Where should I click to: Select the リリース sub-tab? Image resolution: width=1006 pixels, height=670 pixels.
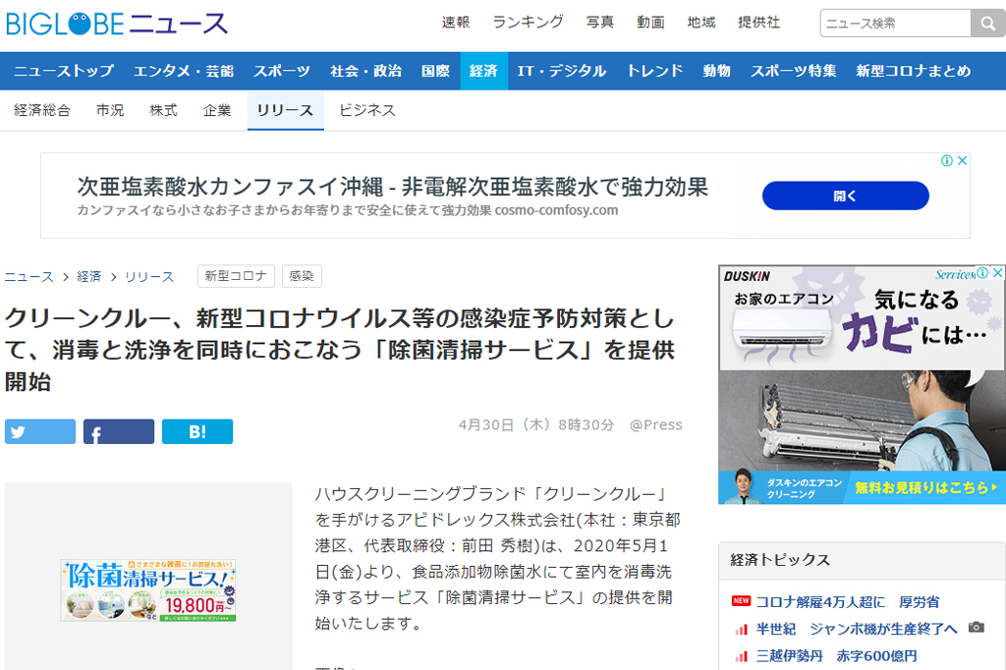pyautogui.click(x=286, y=110)
